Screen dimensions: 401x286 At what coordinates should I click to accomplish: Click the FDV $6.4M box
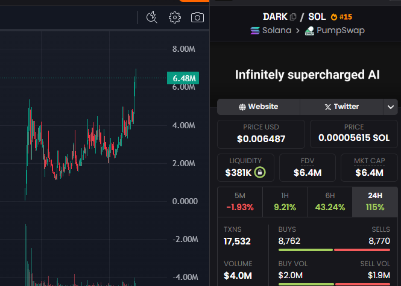coord(308,167)
